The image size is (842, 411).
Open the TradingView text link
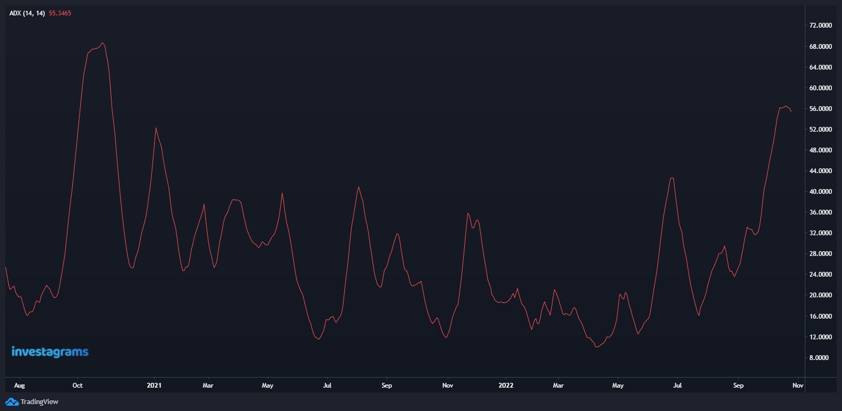point(39,402)
